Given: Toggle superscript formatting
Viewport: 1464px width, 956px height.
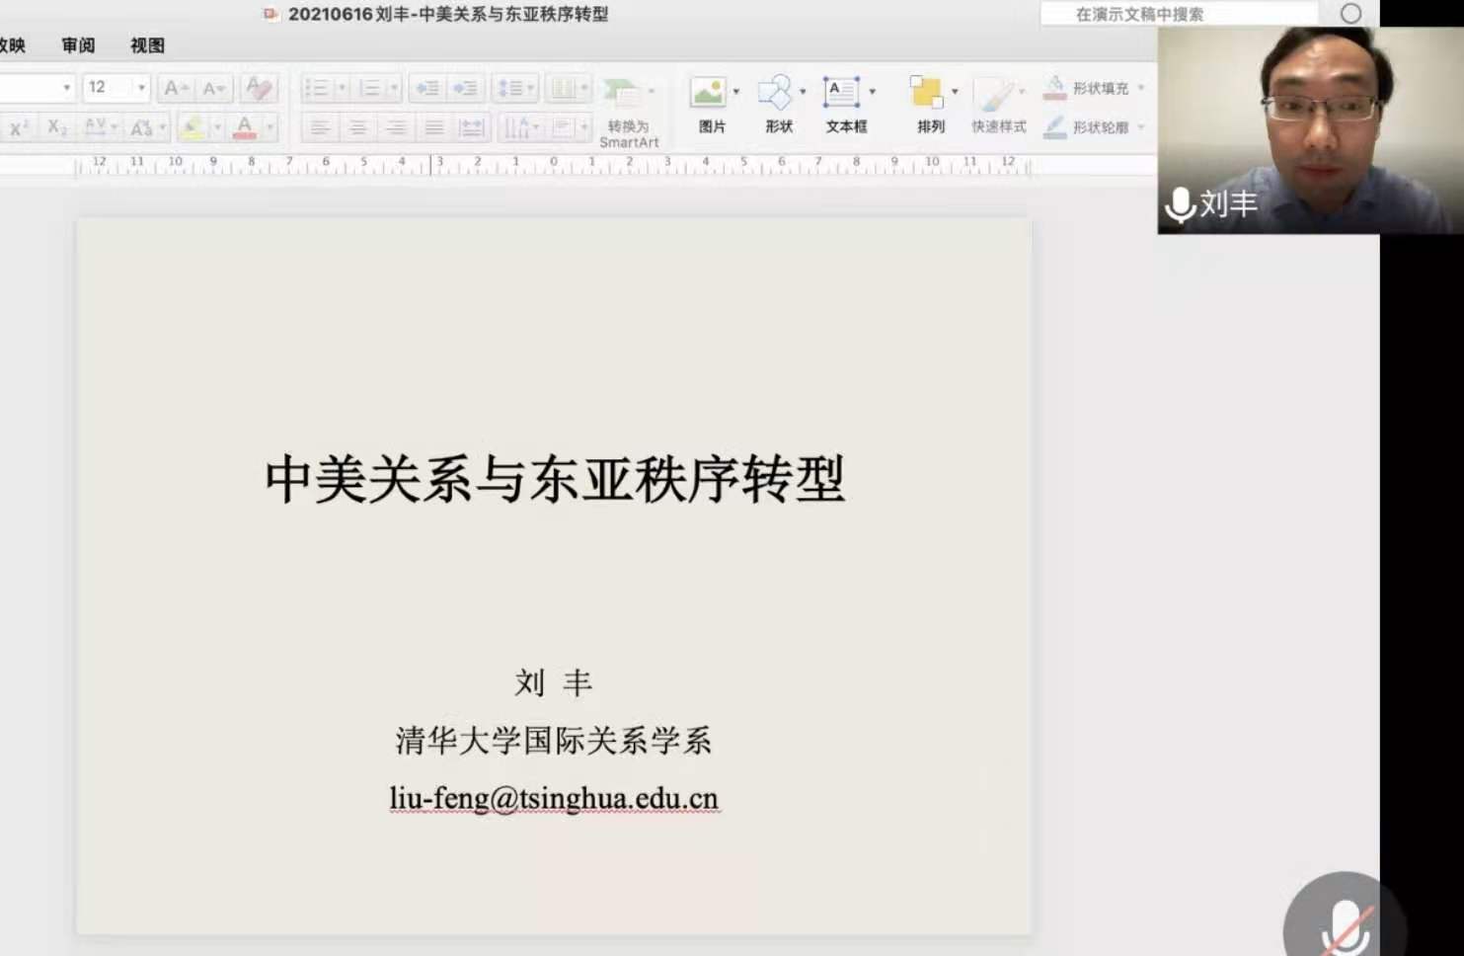Looking at the screenshot, I should click(18, 127).
